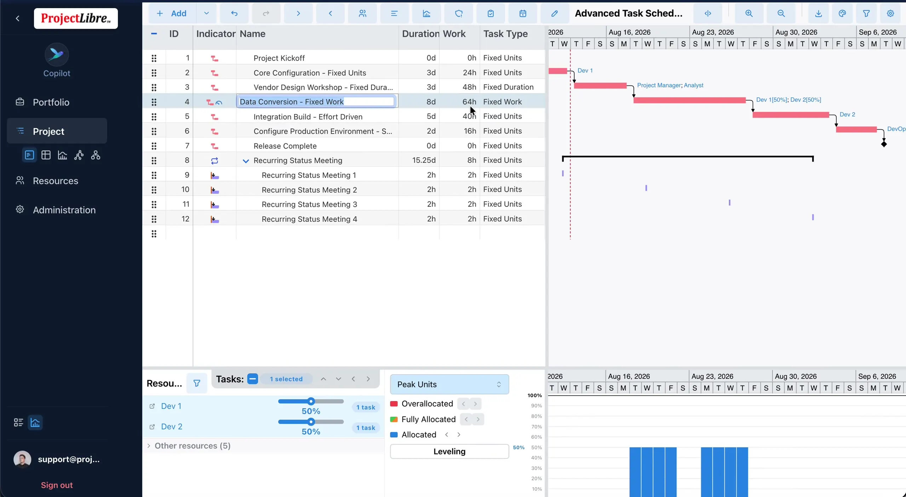Open Portfolio in the sidebar
Image resolution: width=906 pixels, height=497 pixels.
(57, 102)
